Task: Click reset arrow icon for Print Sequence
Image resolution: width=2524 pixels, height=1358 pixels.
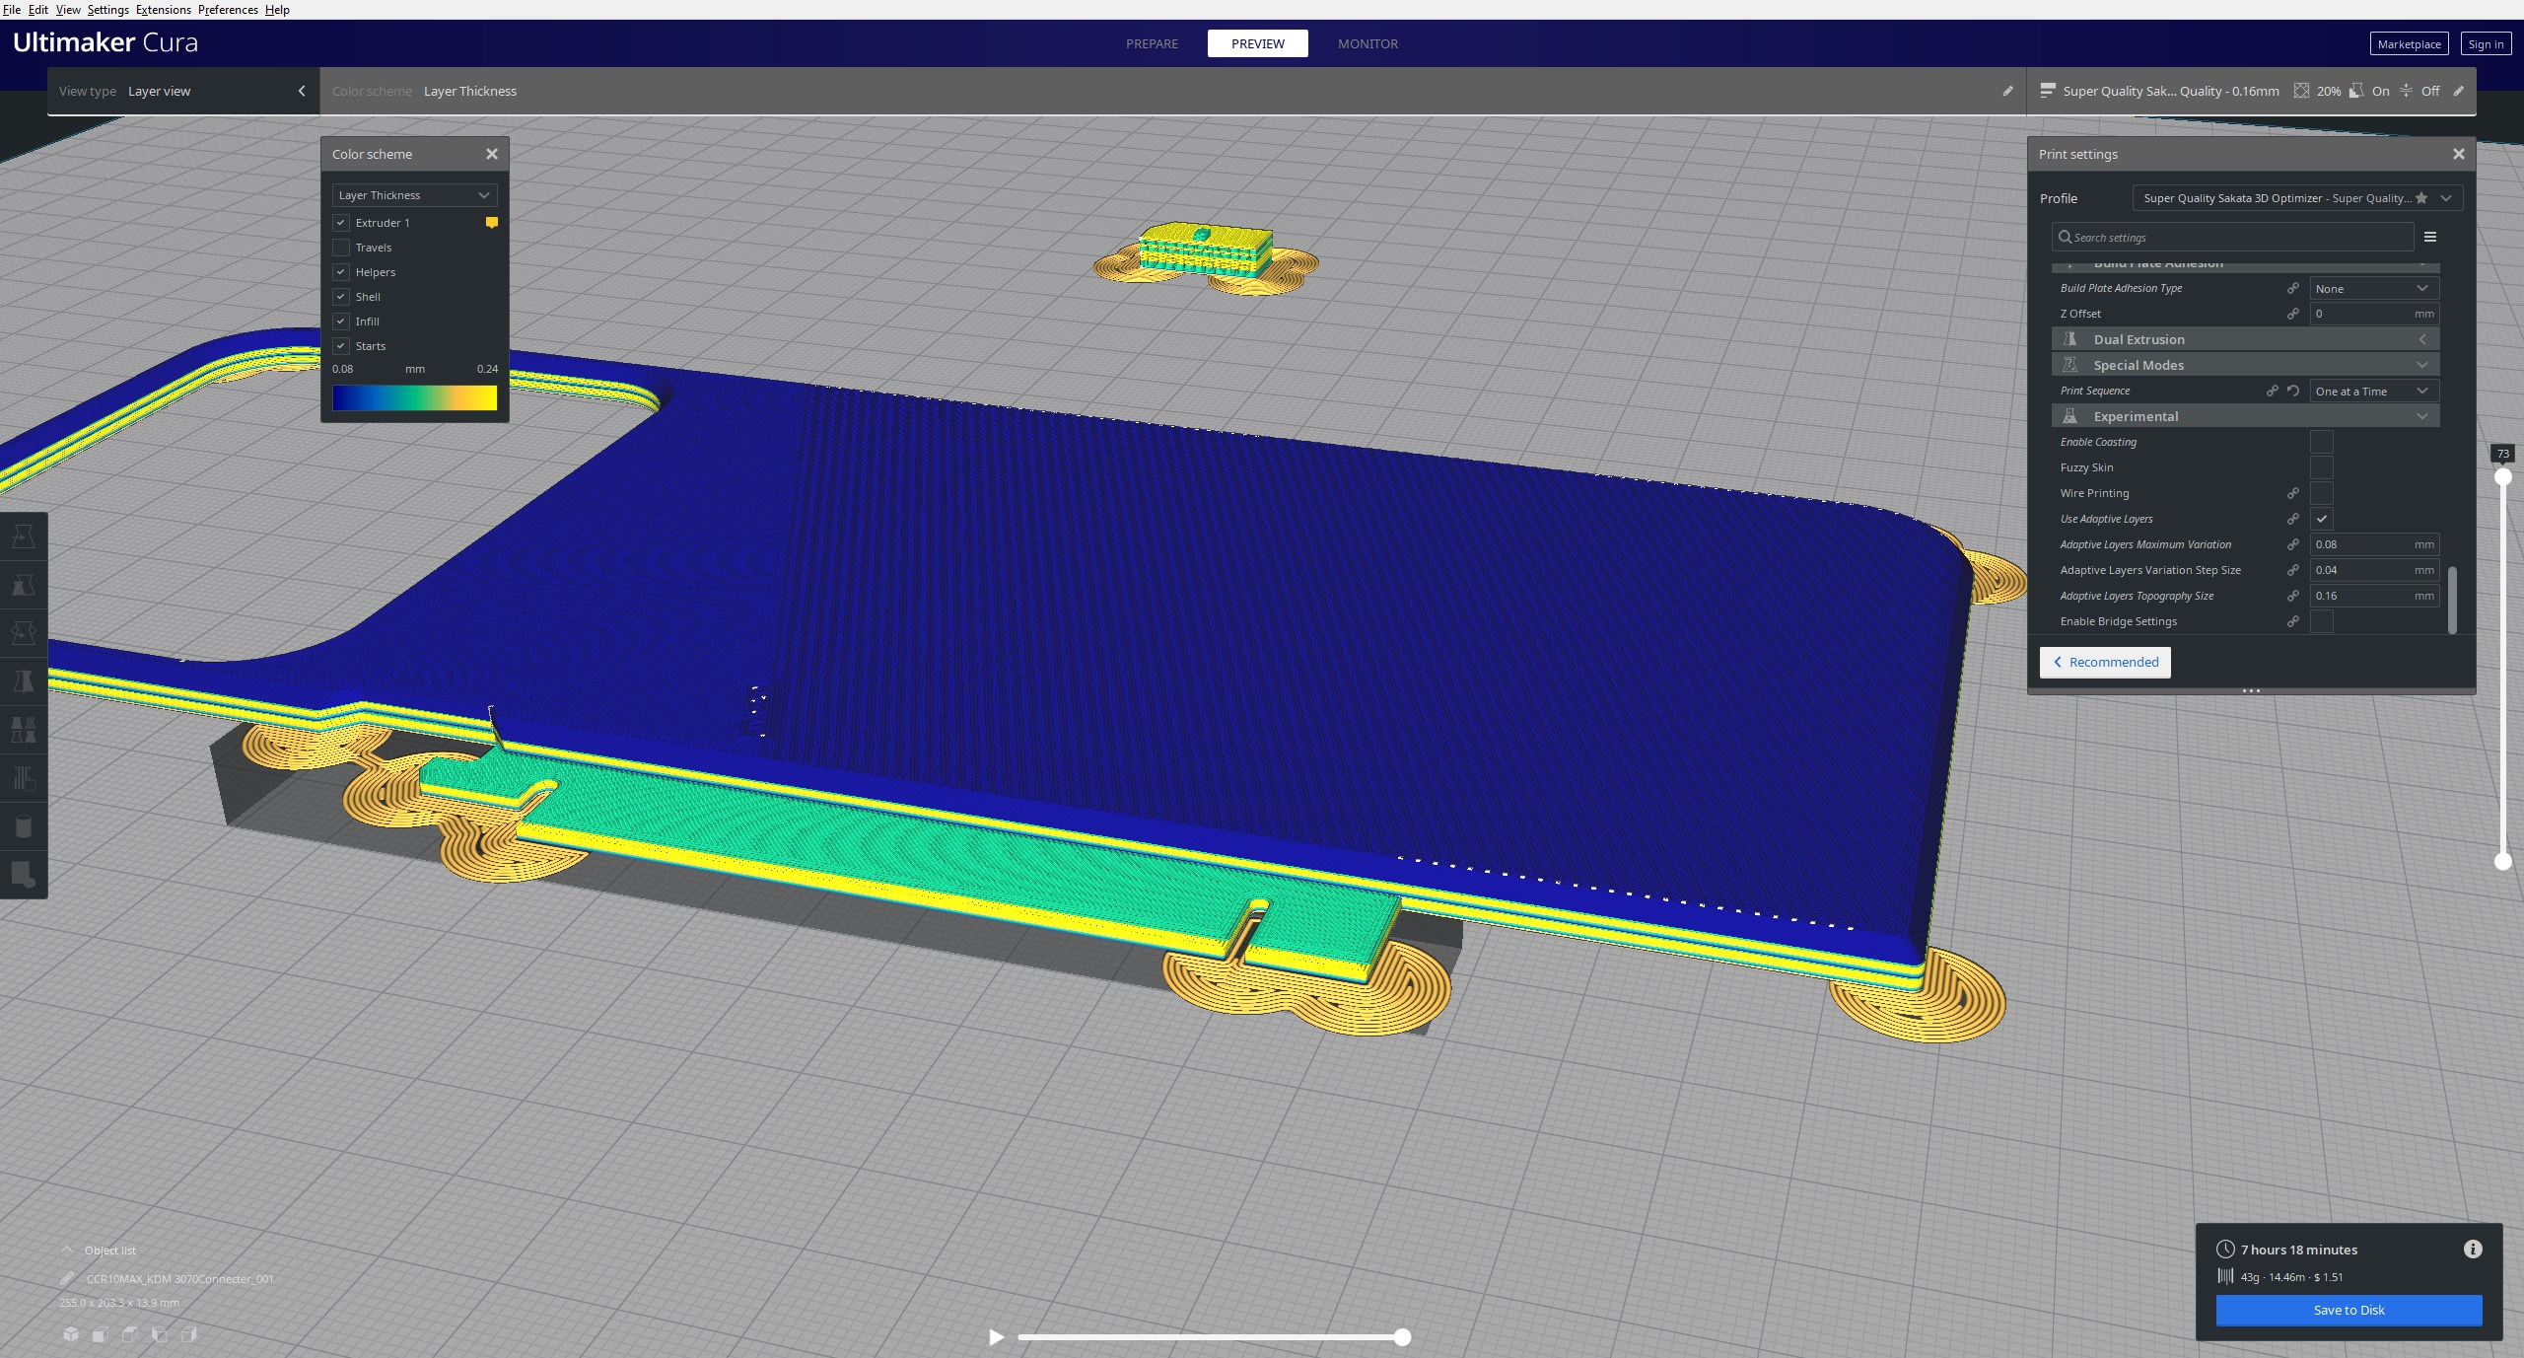Action: point(2293,391)
